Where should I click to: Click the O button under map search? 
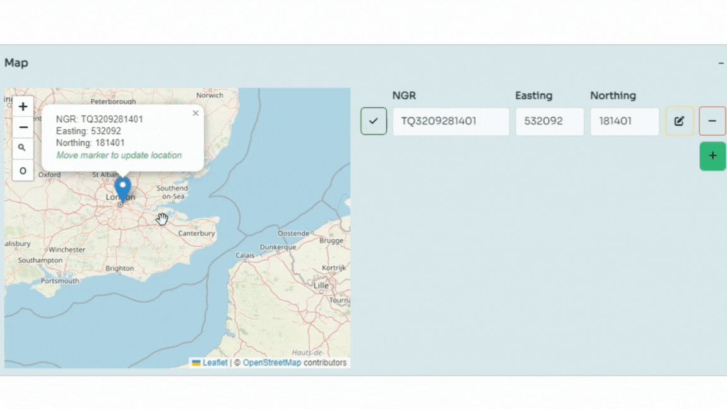coord(23,170)
